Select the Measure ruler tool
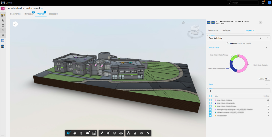 (102, 133)
